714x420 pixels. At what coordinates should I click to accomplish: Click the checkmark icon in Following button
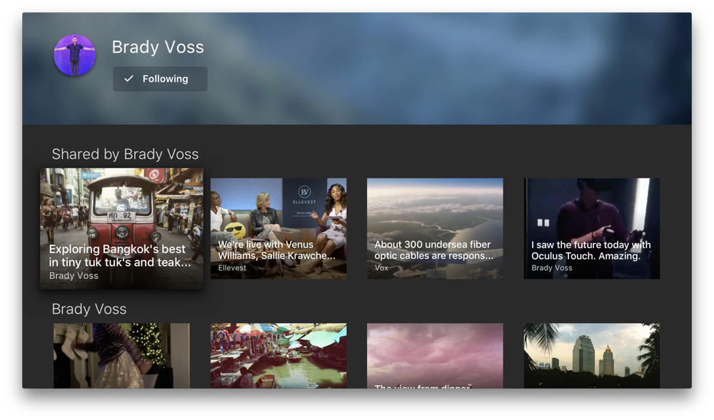(x=129, y=78)
